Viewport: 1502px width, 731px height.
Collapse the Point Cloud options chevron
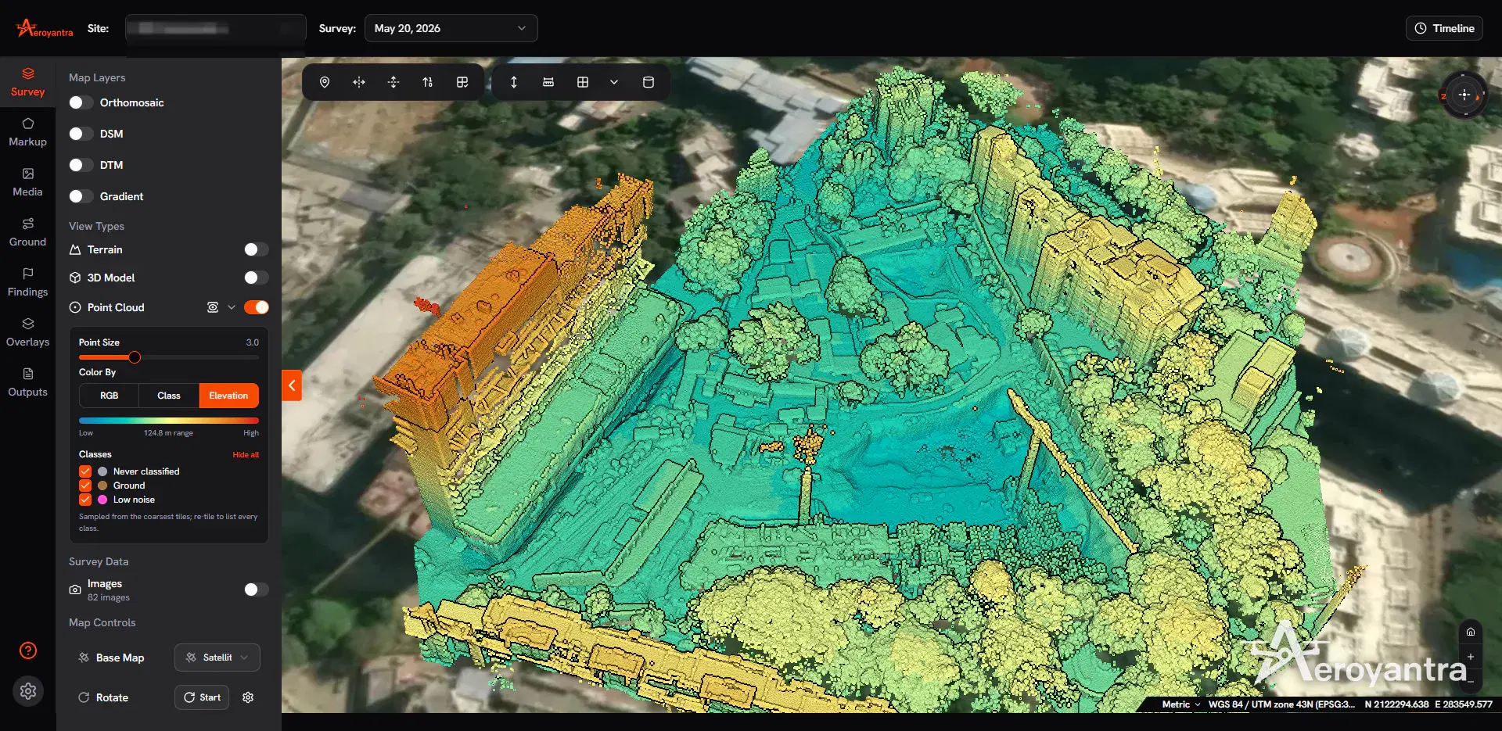click(x=232, y=307)
